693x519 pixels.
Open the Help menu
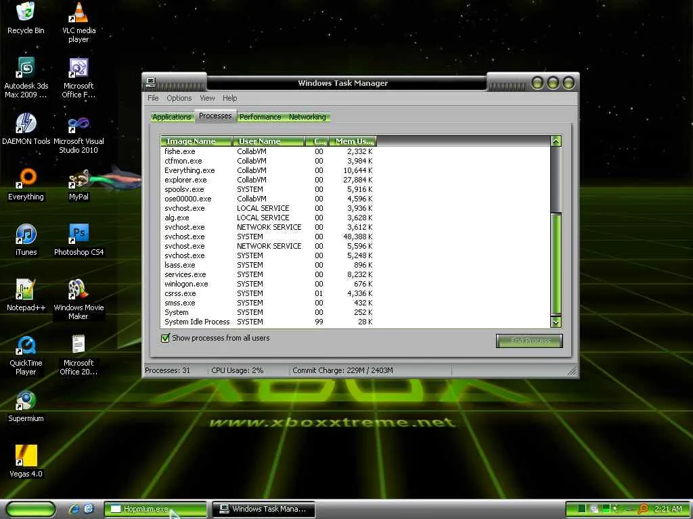(x=229, y=98)
